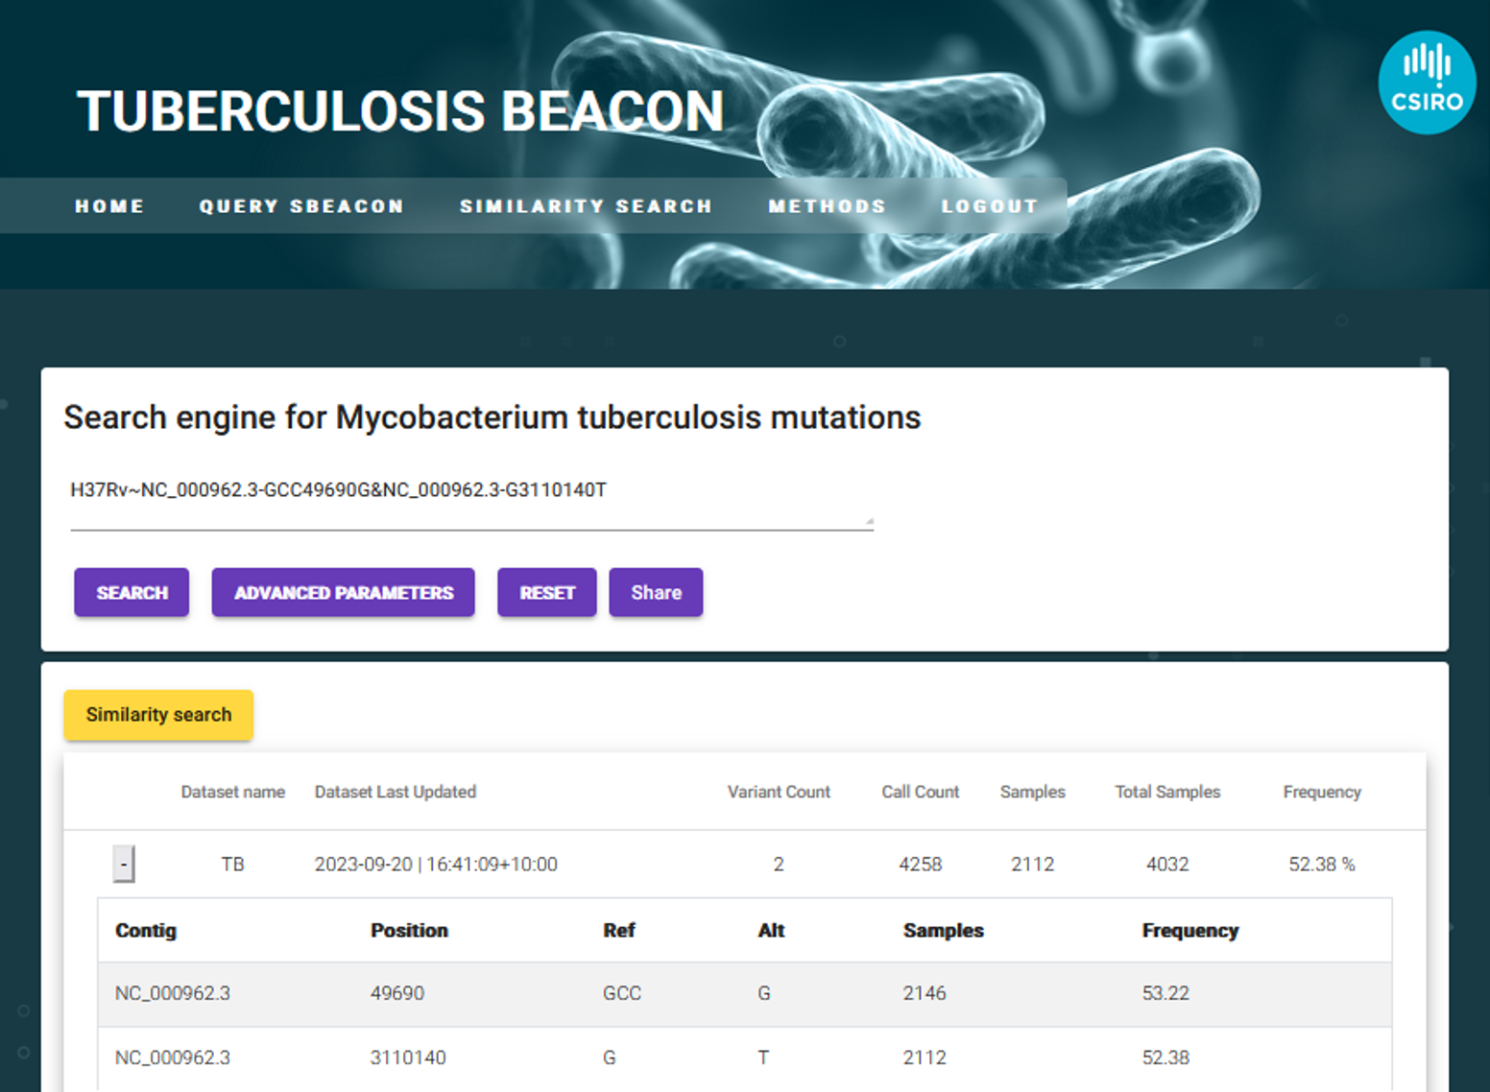Collapse the TB dataset row
1490x1092 pixels.
124,864
